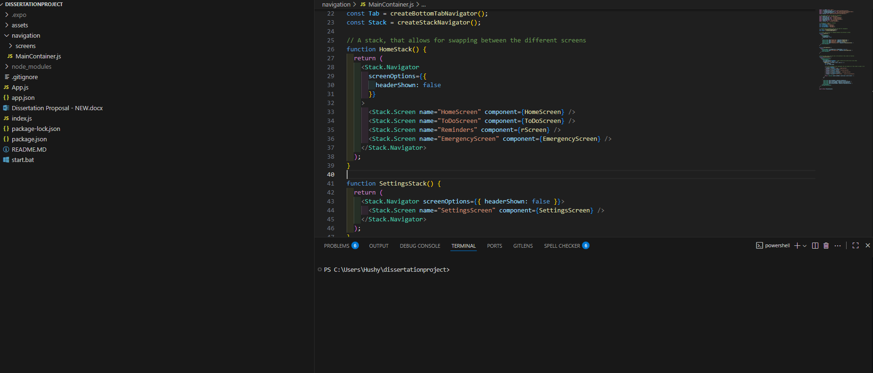Place the cursor on empty line 40
Image resolution: width=873 pixels, height=373 pixels.
click(x=581, y=175)
